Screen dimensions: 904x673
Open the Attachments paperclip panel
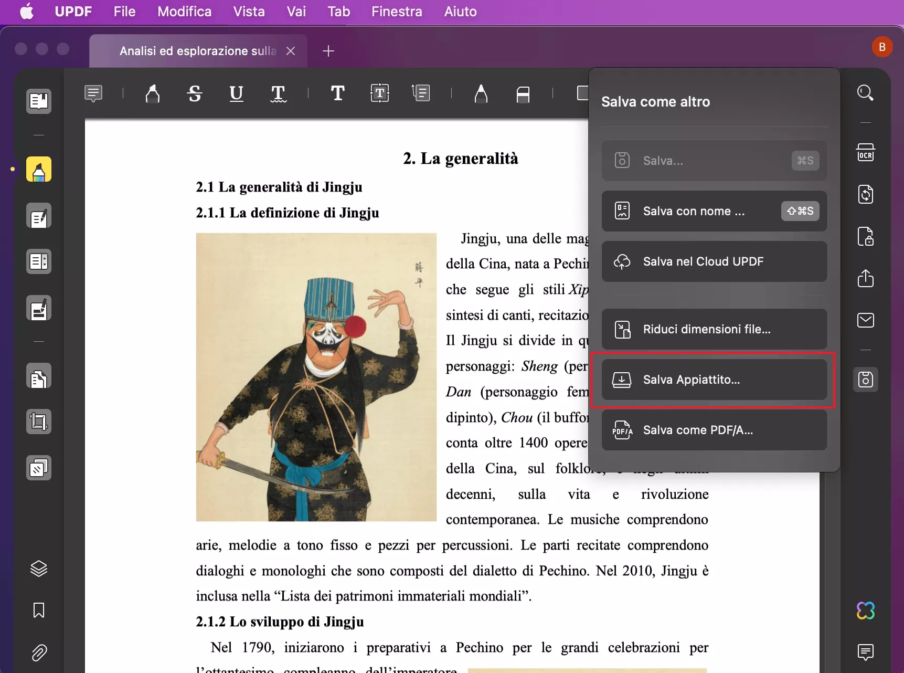click(x=39, y=653)
